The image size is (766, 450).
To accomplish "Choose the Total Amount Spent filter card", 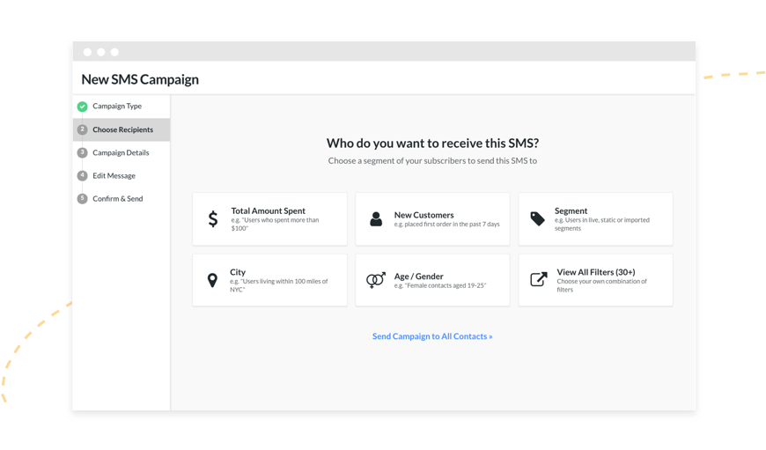I will [x=269, y=219].
